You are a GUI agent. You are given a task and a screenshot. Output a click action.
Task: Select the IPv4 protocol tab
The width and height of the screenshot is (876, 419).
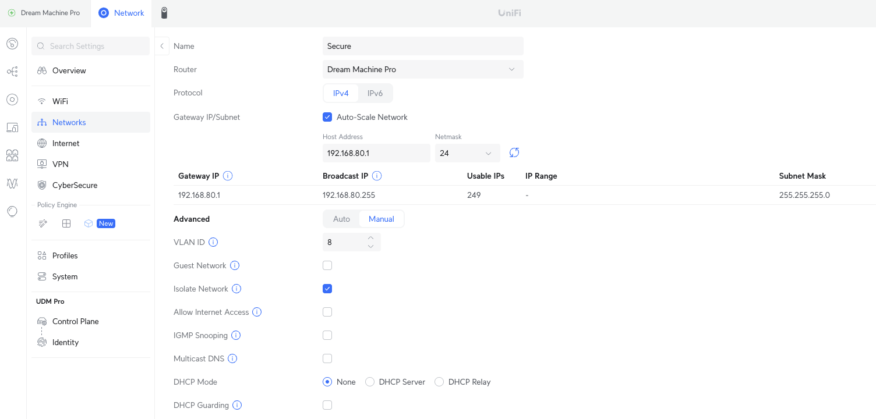(x=341, y=93)
